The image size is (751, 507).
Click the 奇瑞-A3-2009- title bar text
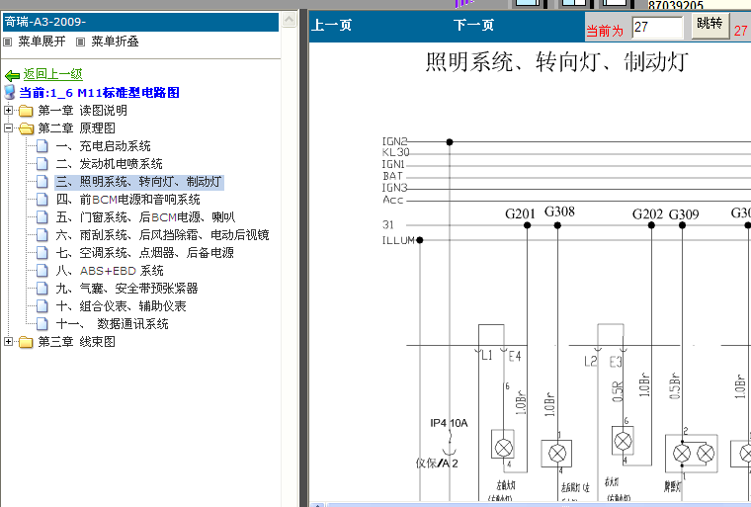[45, 22]
